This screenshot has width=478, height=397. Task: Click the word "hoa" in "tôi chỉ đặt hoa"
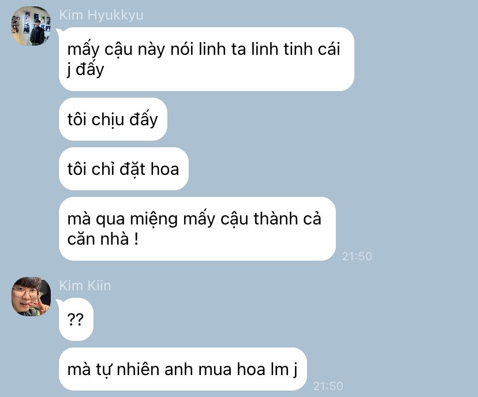pyautogui.click(x=165, y=169)
